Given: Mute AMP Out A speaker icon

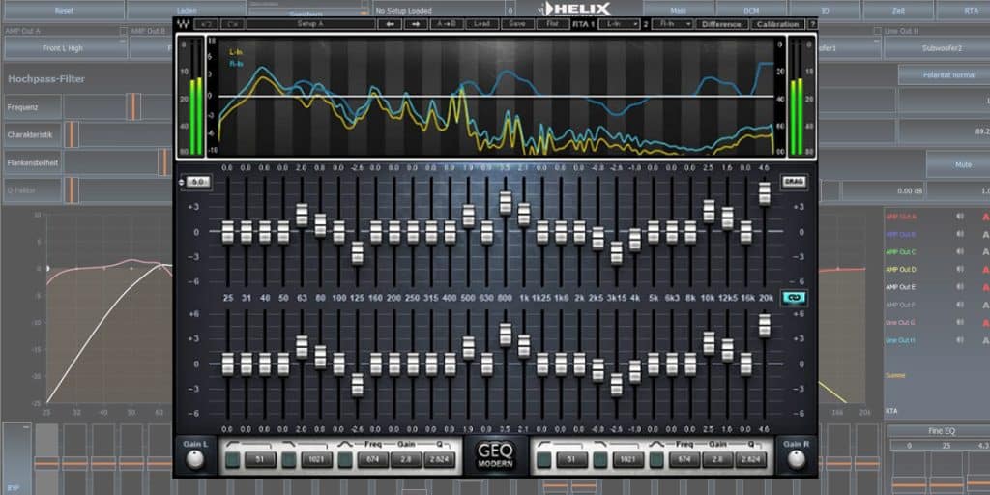Looking at the screenshot, I should coord(960,217).
